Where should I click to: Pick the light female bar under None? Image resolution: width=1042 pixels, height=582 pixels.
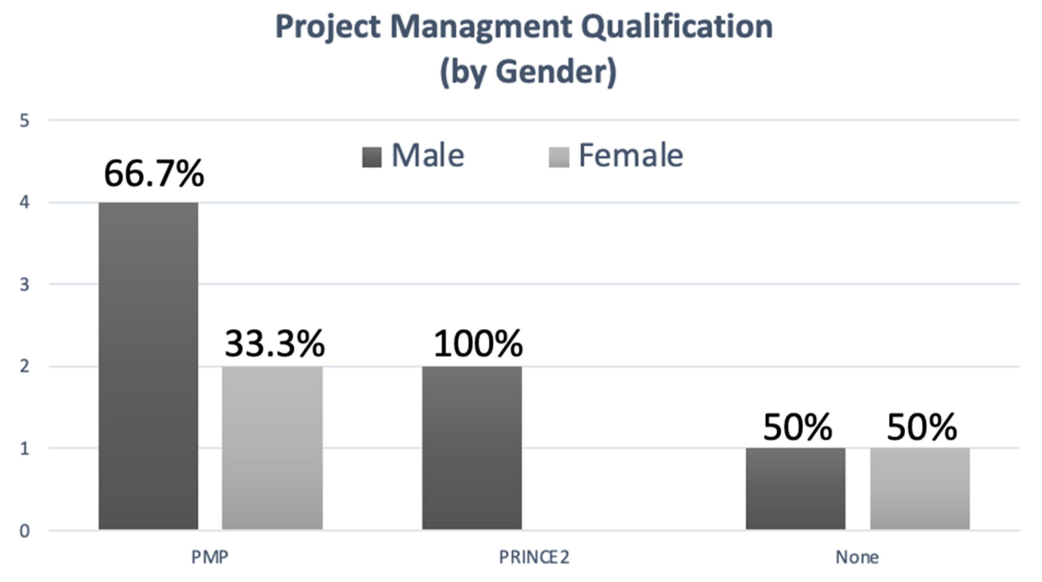[920, 488]
